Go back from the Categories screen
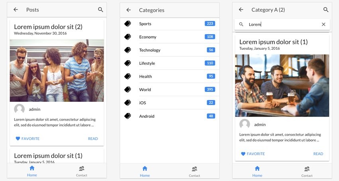This screenshot has height=181, width=339. click(129, 10)
